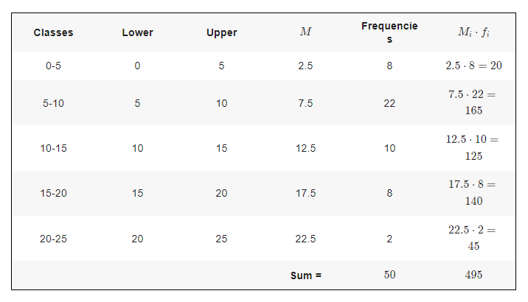The width and height of the screenshot is (528, 302).
Task: Click the total frequency 50 cell
Action: click(389, 275)
